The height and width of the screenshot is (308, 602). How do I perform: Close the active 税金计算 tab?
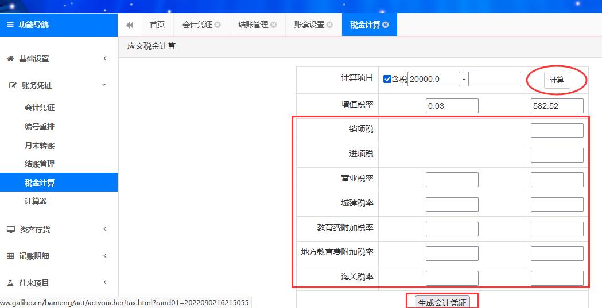386,25
